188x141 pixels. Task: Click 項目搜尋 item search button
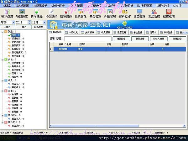click(x=140, y=39)
